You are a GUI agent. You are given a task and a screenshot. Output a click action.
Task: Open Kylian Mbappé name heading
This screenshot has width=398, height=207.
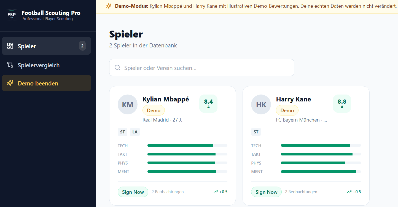tap(166, 99)
